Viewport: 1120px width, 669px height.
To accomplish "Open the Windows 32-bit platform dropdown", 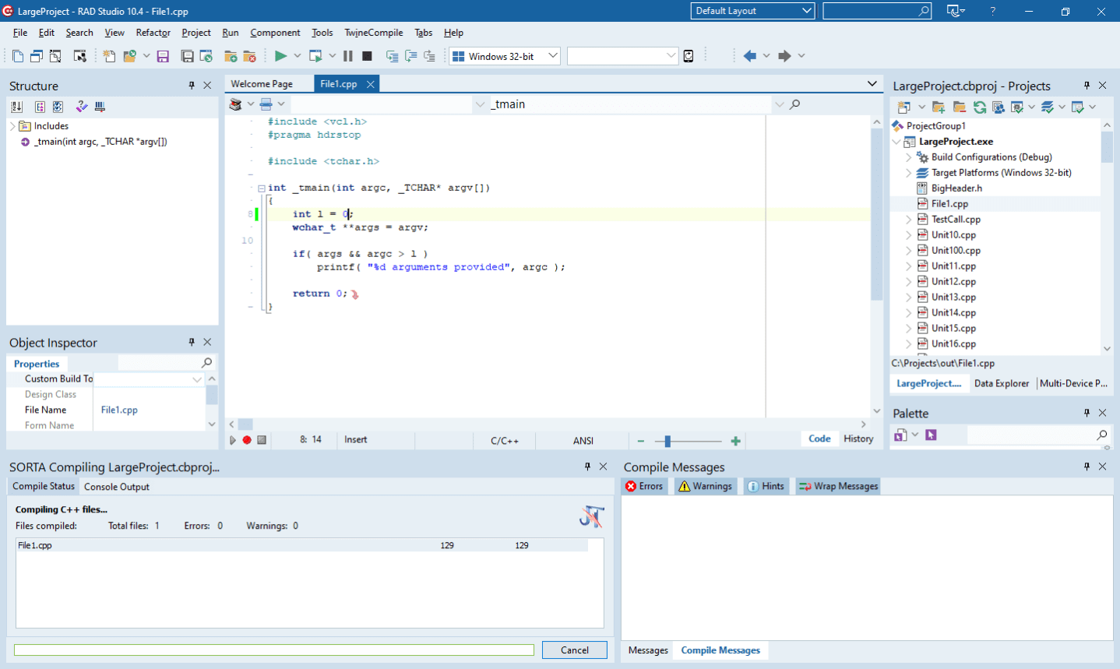I will (x=505, y=56).
